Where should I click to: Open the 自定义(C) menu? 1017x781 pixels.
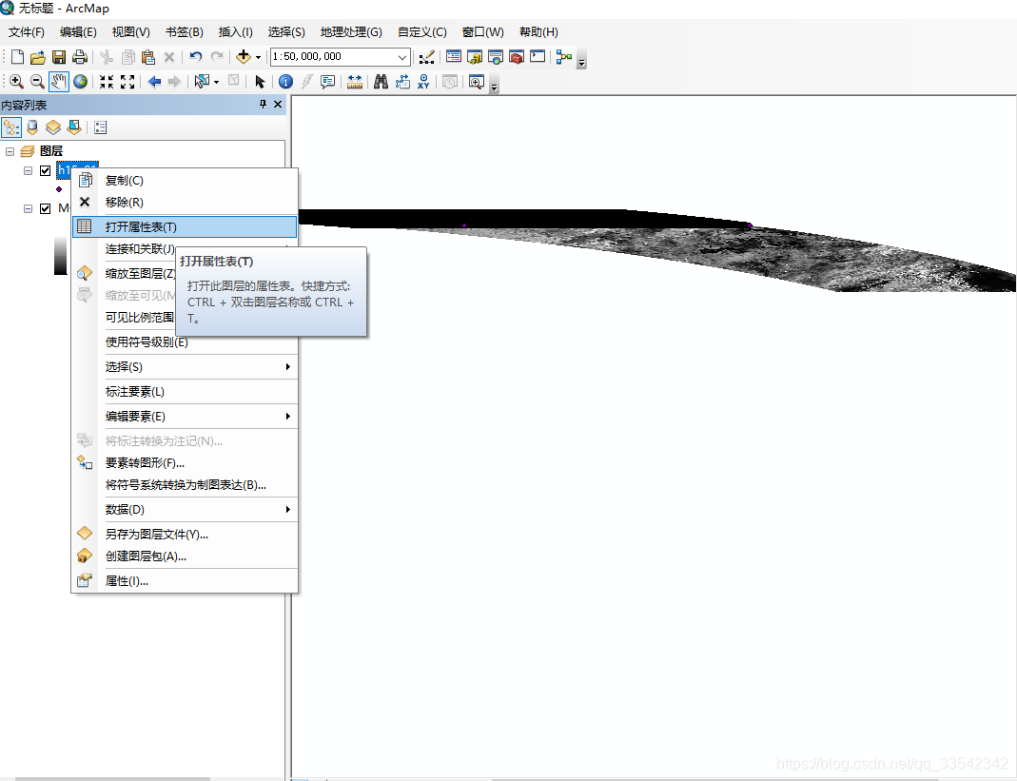tap(422, 31)
